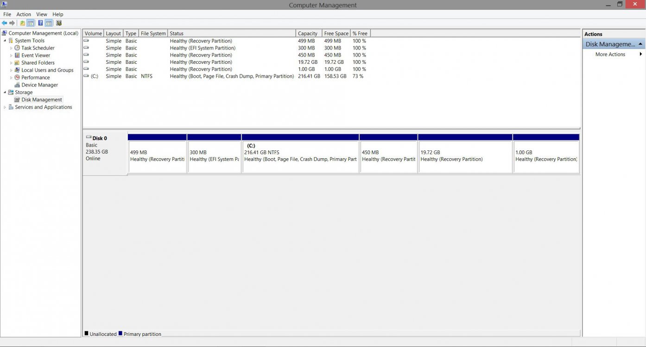Click More Actions in Actions pane

610,54
